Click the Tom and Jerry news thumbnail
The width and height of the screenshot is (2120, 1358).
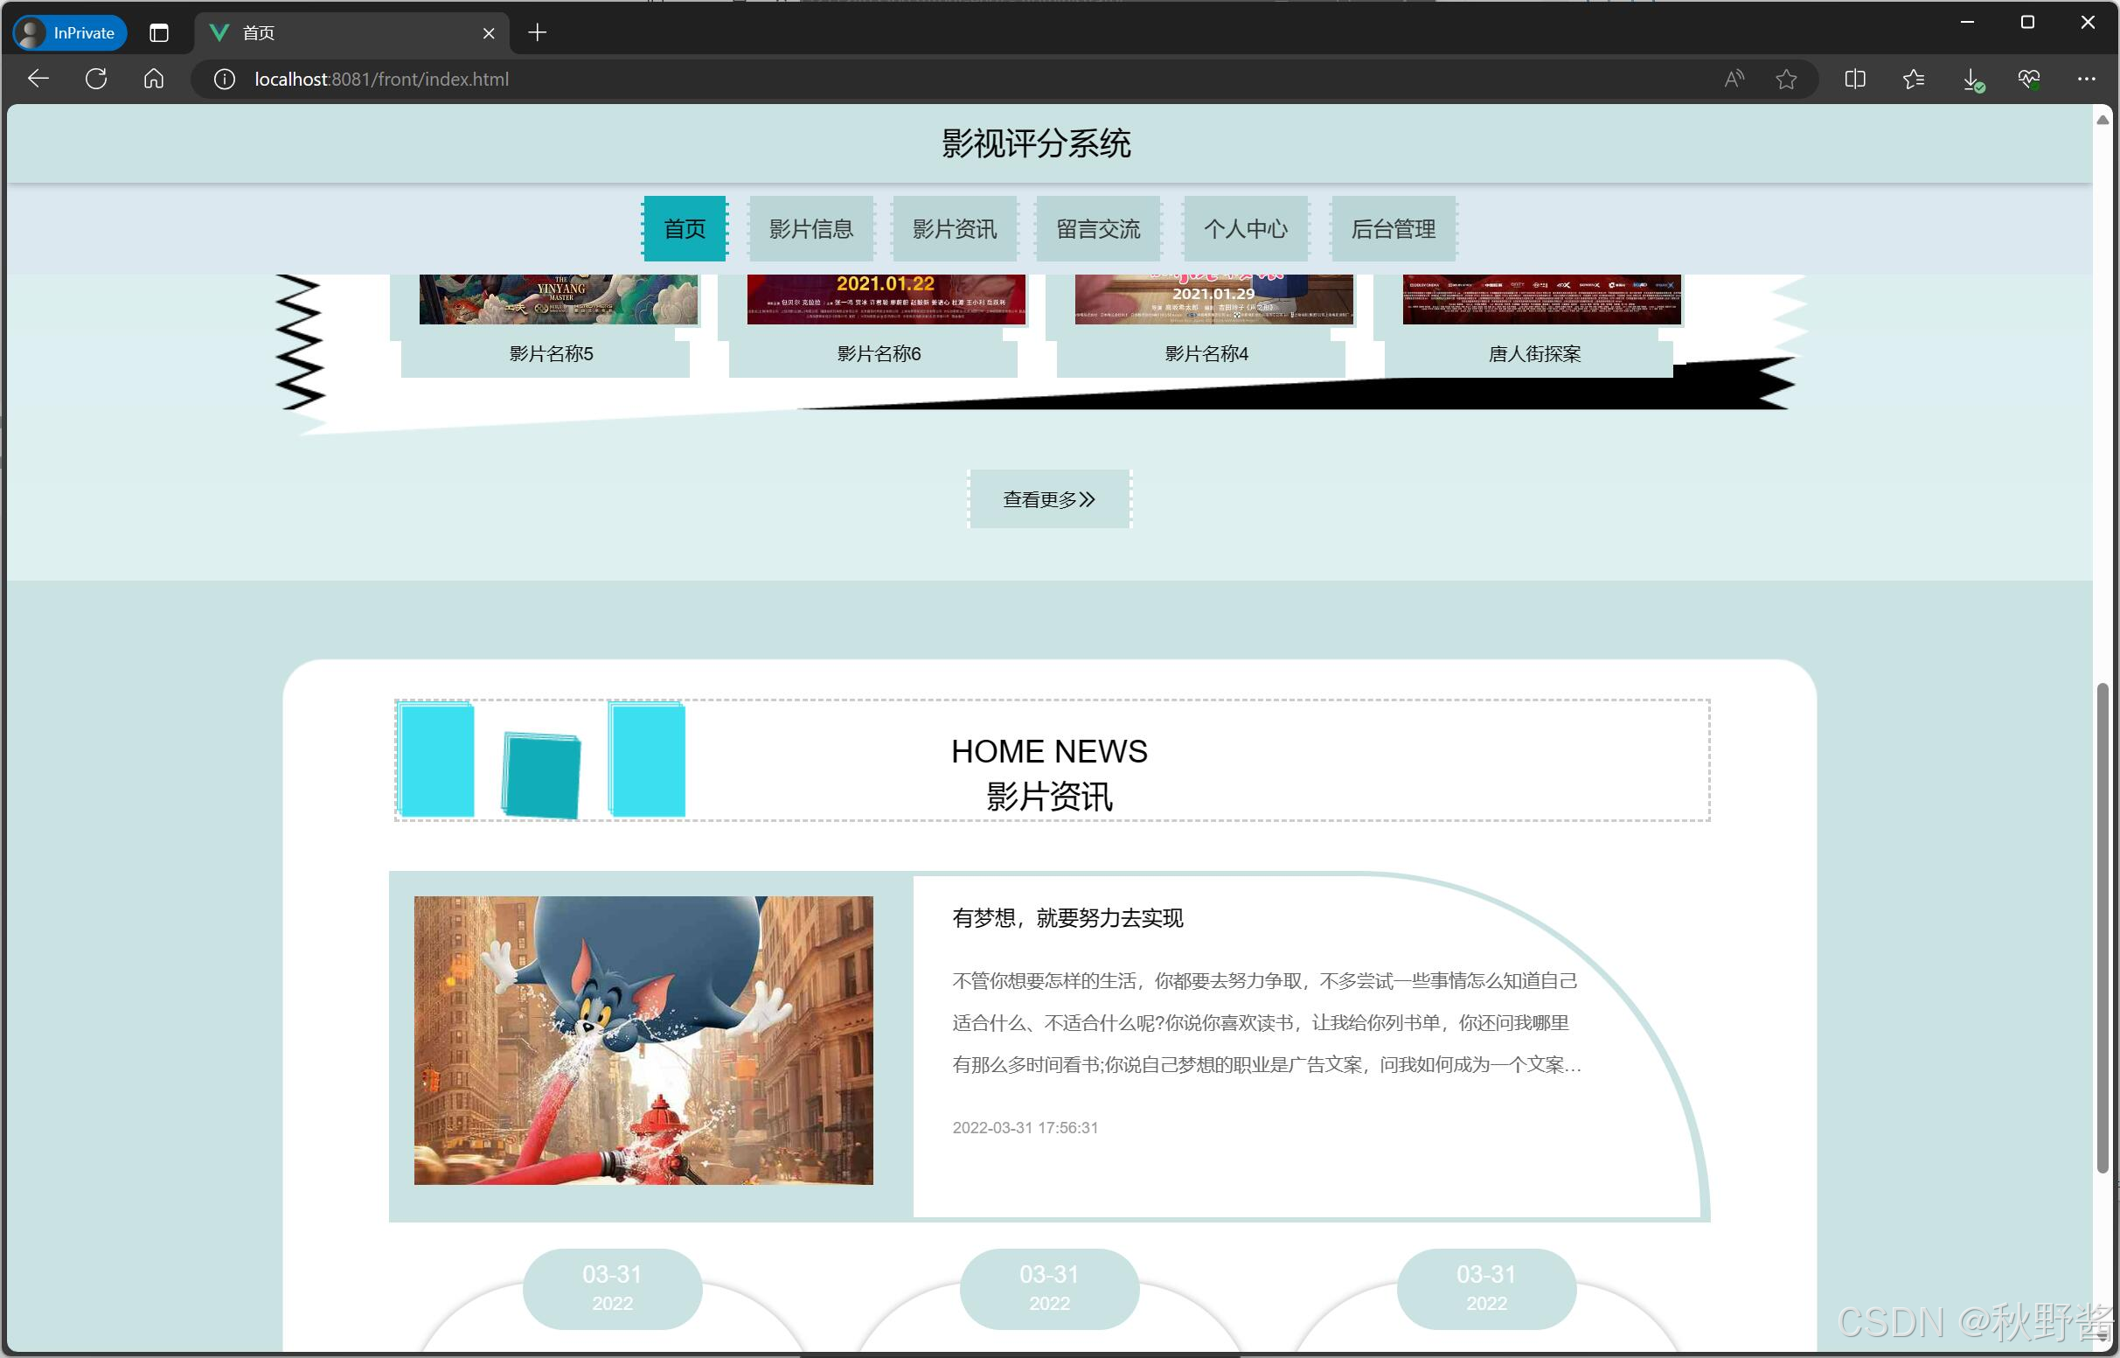[643, 1040]
